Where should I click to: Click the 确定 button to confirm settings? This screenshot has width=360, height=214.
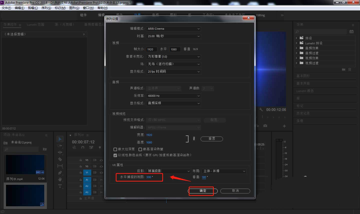point(202,191)
